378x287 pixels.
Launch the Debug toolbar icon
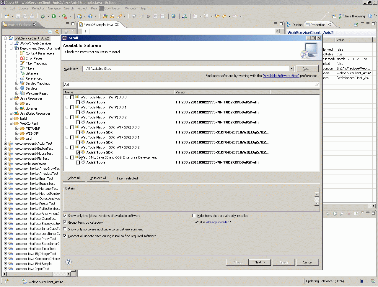(43, 16)
